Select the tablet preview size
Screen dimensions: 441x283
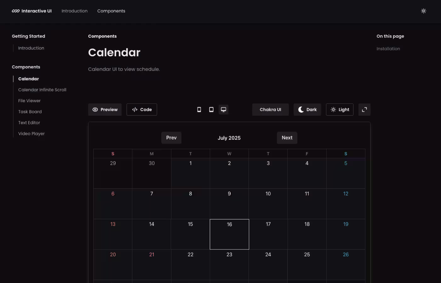211,109
